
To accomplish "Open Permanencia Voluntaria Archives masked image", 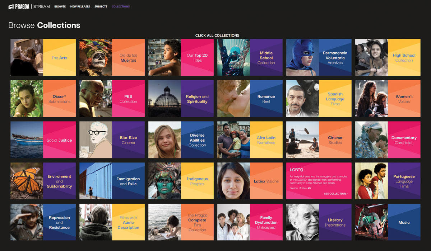I will tap(302, 57).
